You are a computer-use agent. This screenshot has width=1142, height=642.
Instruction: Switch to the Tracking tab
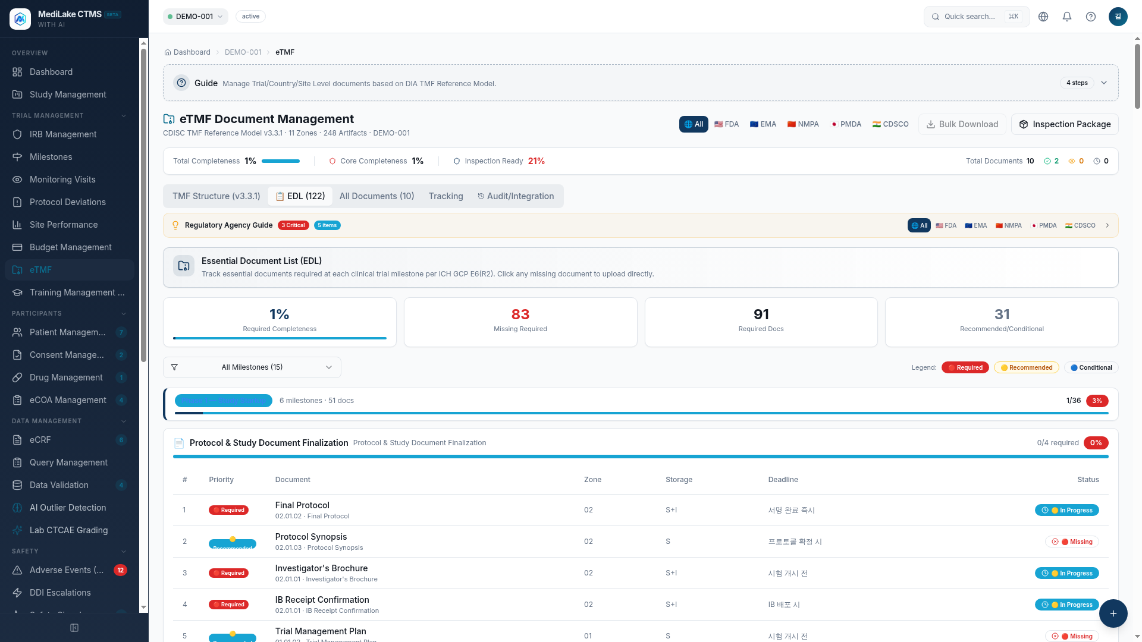pos(445,196)
